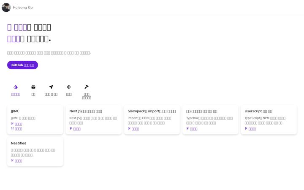Click the profile avatar photo

pyautogui.click(x=6, y=7)
